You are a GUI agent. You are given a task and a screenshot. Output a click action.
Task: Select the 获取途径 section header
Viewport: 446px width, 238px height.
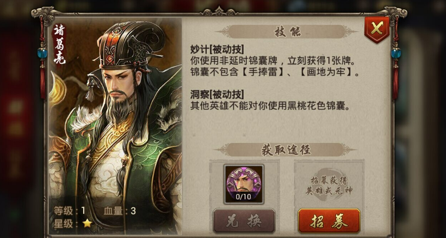(x=286, y=150)
